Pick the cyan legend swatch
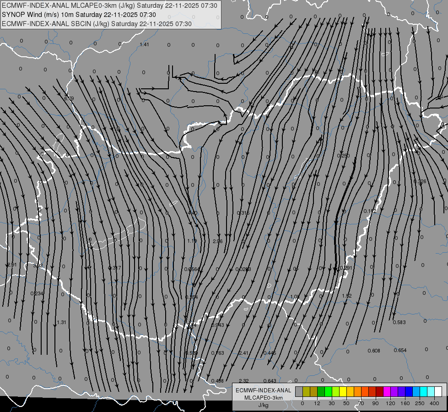Viewport: 448px width, 412px height. tap(423, 391)
